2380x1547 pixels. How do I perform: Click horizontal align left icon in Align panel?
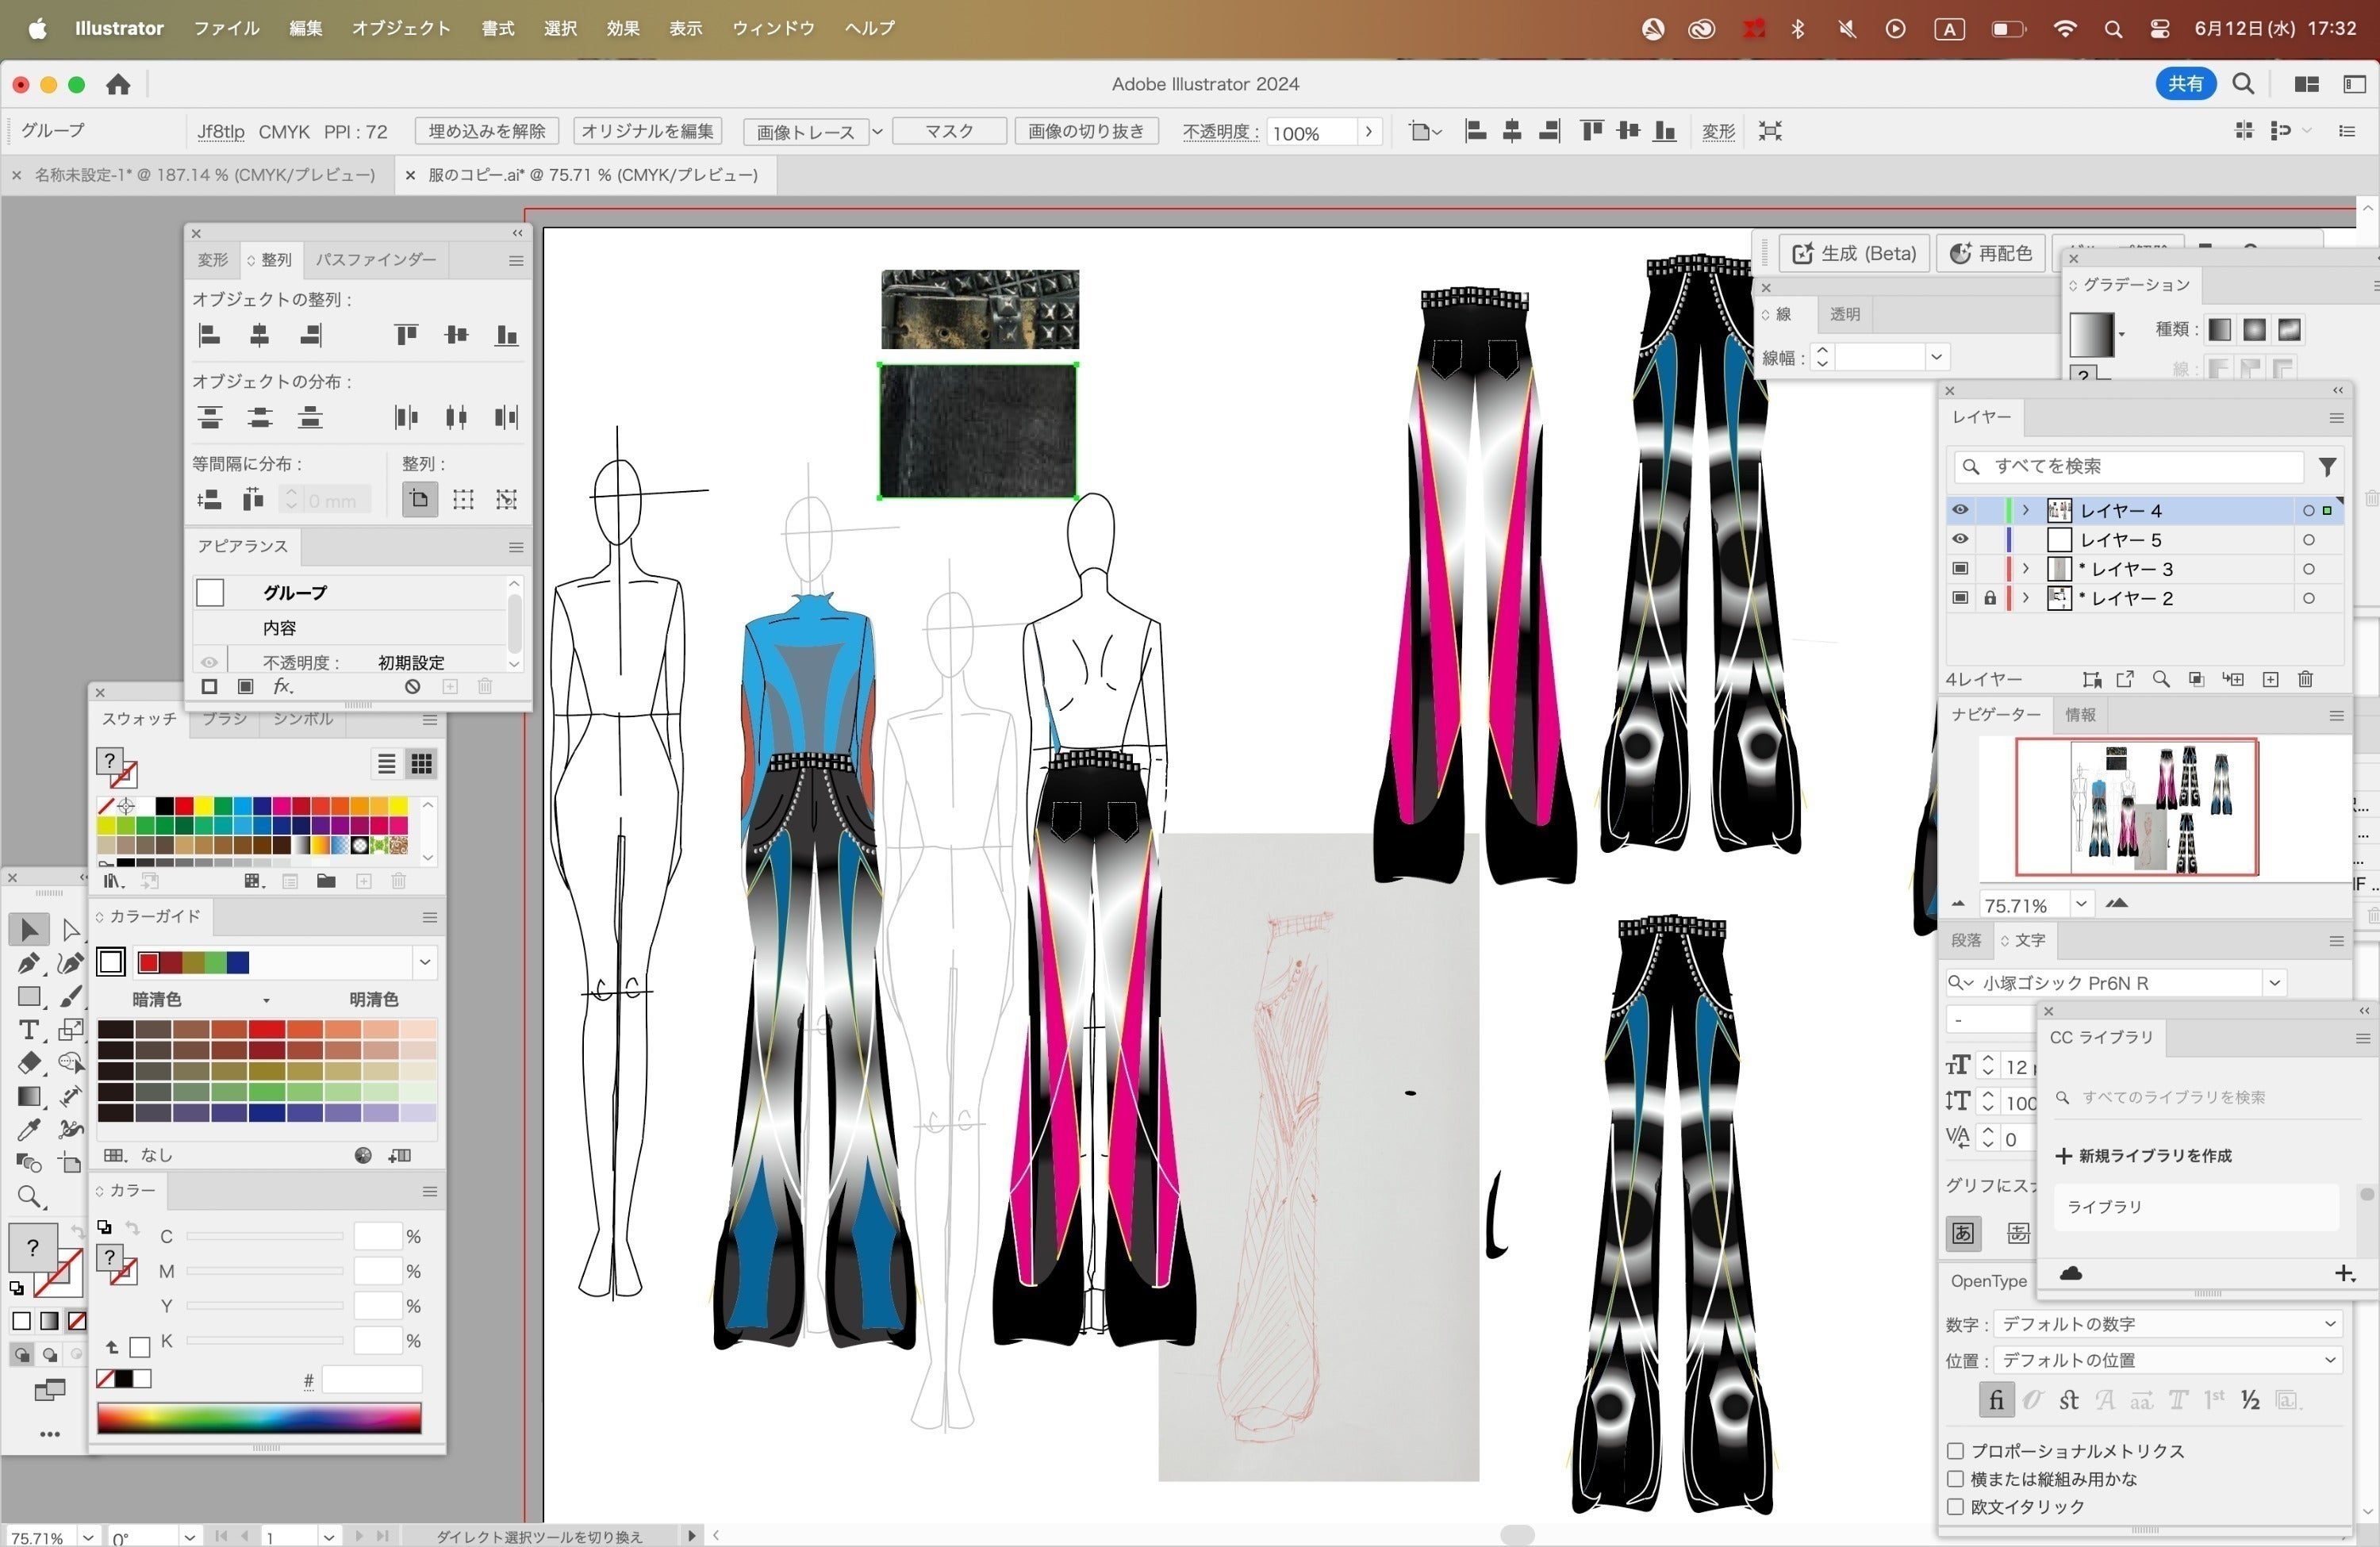(x=210, y=335)
